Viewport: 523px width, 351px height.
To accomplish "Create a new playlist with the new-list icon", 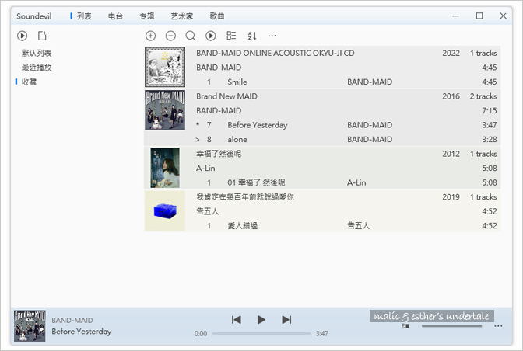I will pyautogui.click(x=42, y=36).
